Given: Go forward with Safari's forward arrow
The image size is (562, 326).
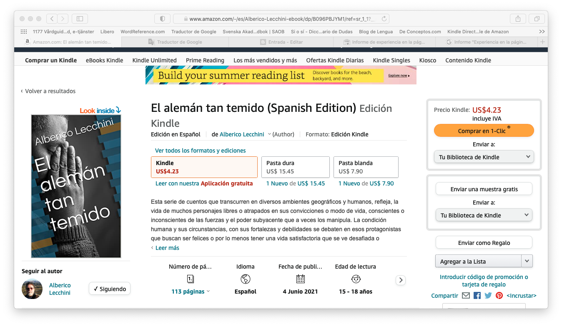Looking at the screenshot, I should (63, 19).
